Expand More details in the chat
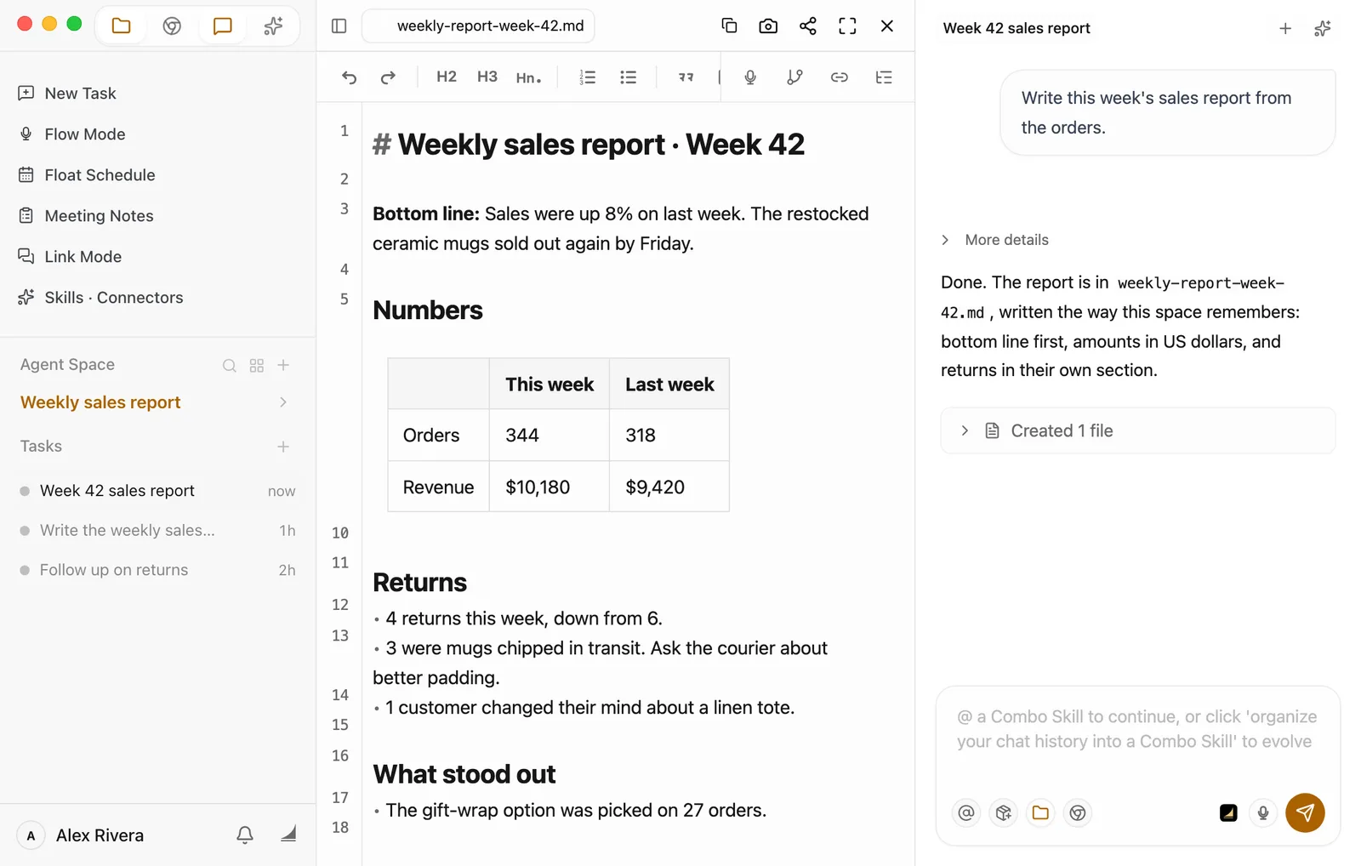1361x866 pixels. click(x=995, y=240)
